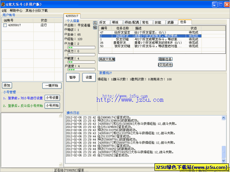Select task 1 好友切磋

point(150,39)
